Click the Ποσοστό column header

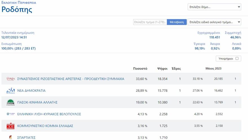tap(140, 69)
